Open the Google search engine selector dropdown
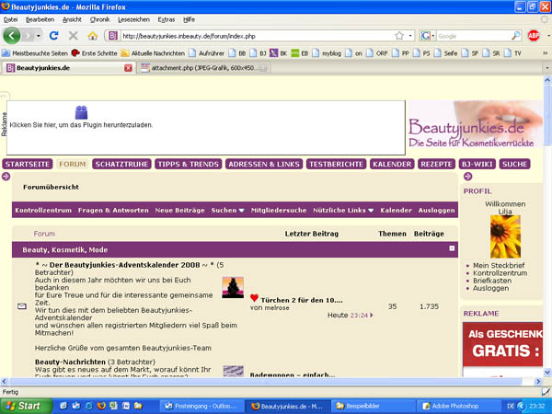552x414 pixels. 429,36
